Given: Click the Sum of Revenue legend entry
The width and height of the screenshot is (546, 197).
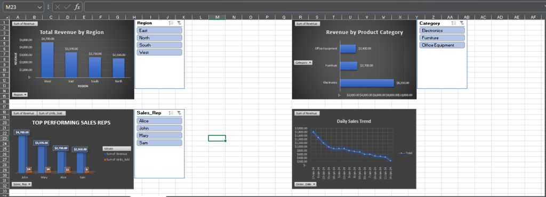Looking at the screenshot, I should pos(115,154).
